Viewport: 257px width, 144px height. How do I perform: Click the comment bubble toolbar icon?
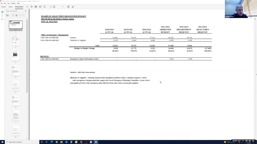68,7
